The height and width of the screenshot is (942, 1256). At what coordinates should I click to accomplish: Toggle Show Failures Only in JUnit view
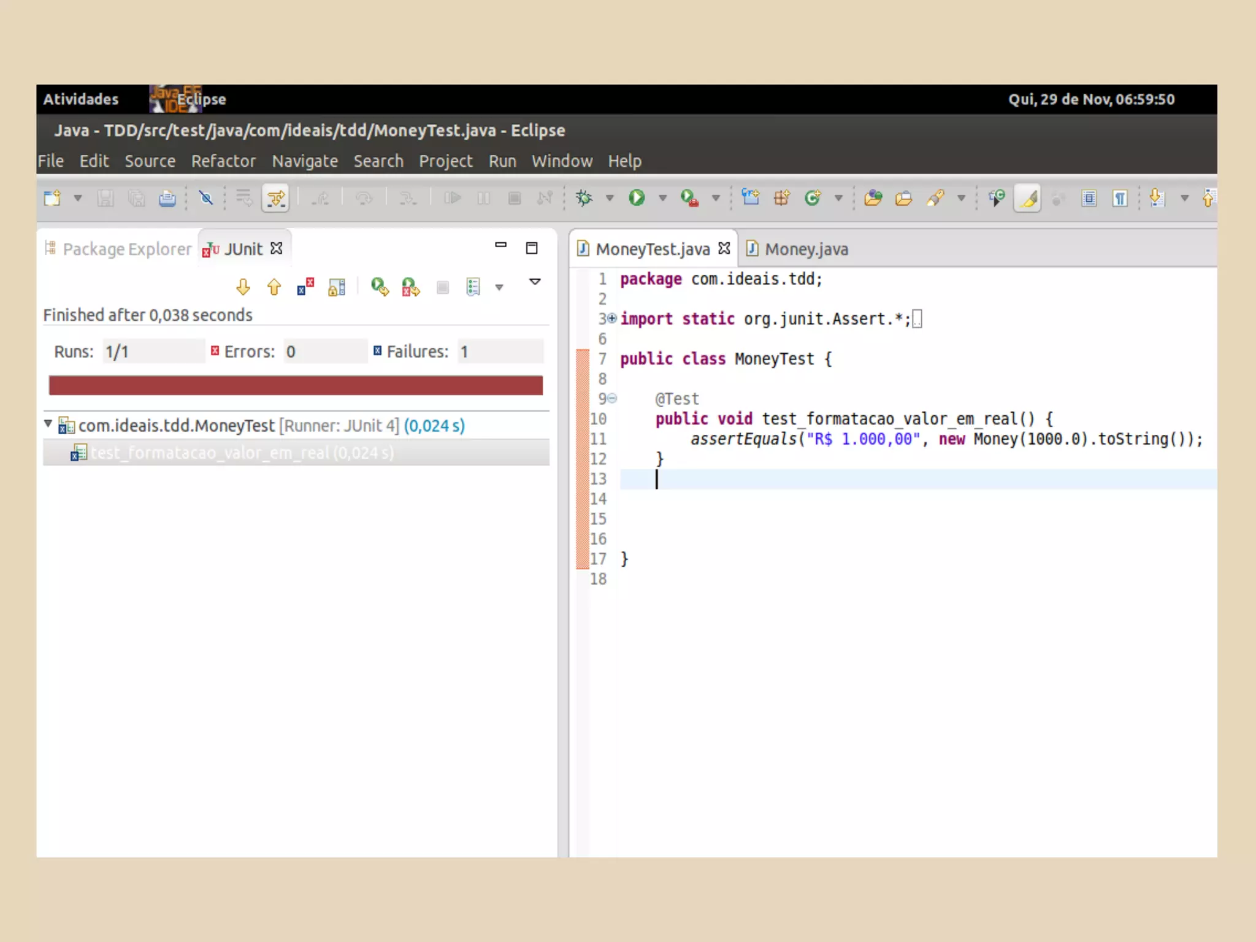coord(305,286)
